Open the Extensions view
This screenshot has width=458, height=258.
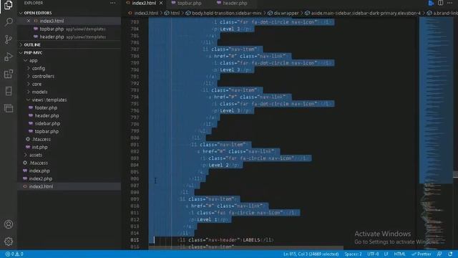pyautogui.click(x=9, y=74)
